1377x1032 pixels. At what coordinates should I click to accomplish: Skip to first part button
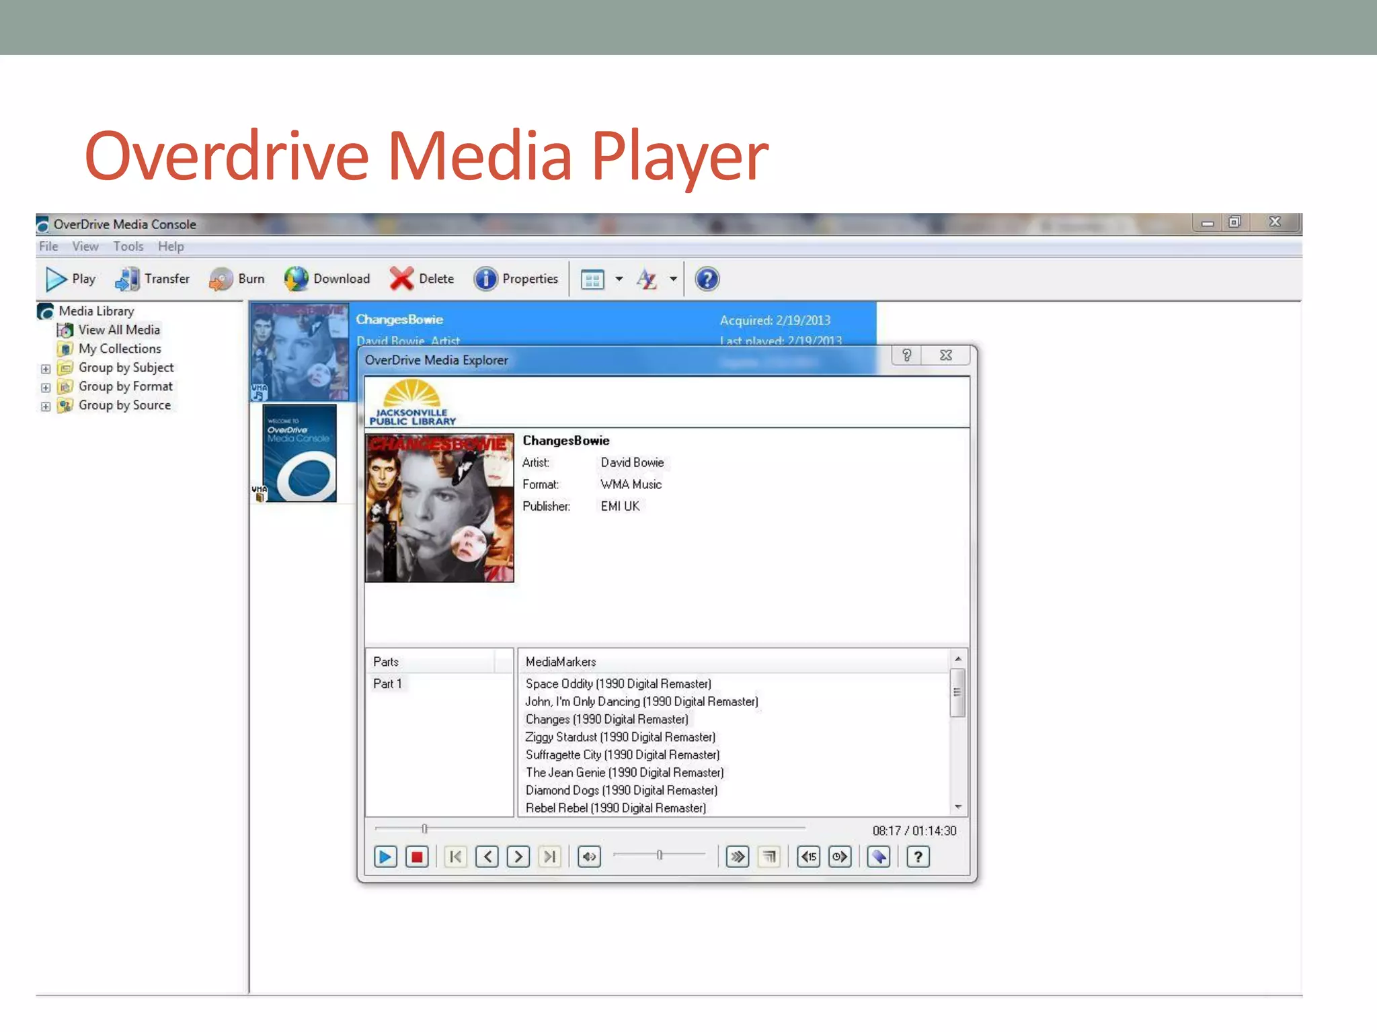[456, 857]
